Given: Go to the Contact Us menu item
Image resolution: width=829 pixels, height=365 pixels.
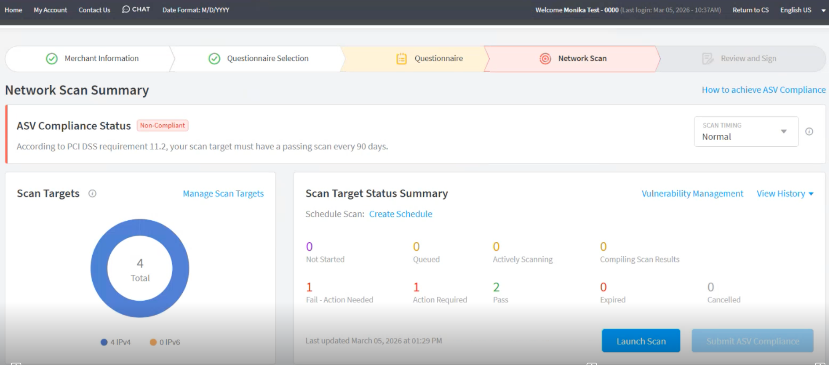Looking at the screenshot, I should point(94,10).
